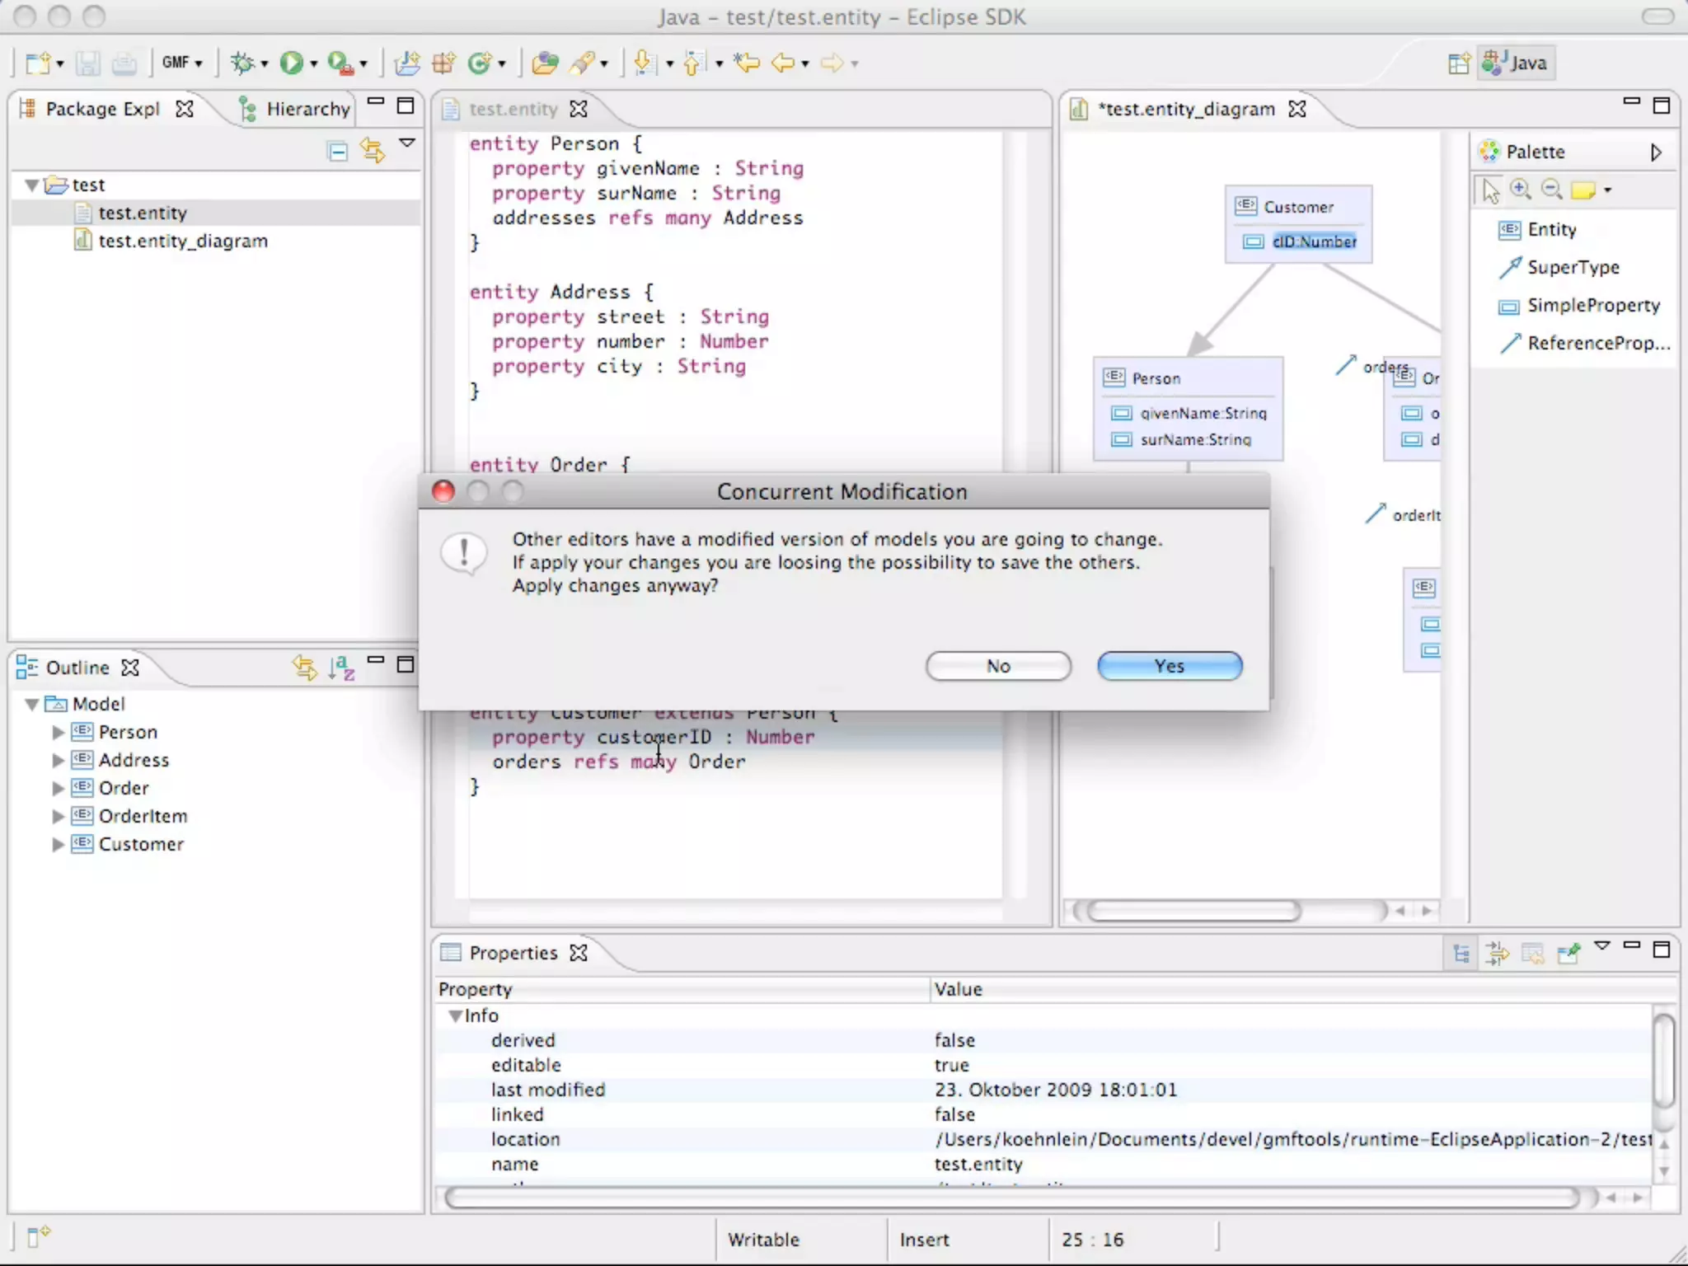Toggle Link with Editor in Package Explorer

(x=373, y=151)
